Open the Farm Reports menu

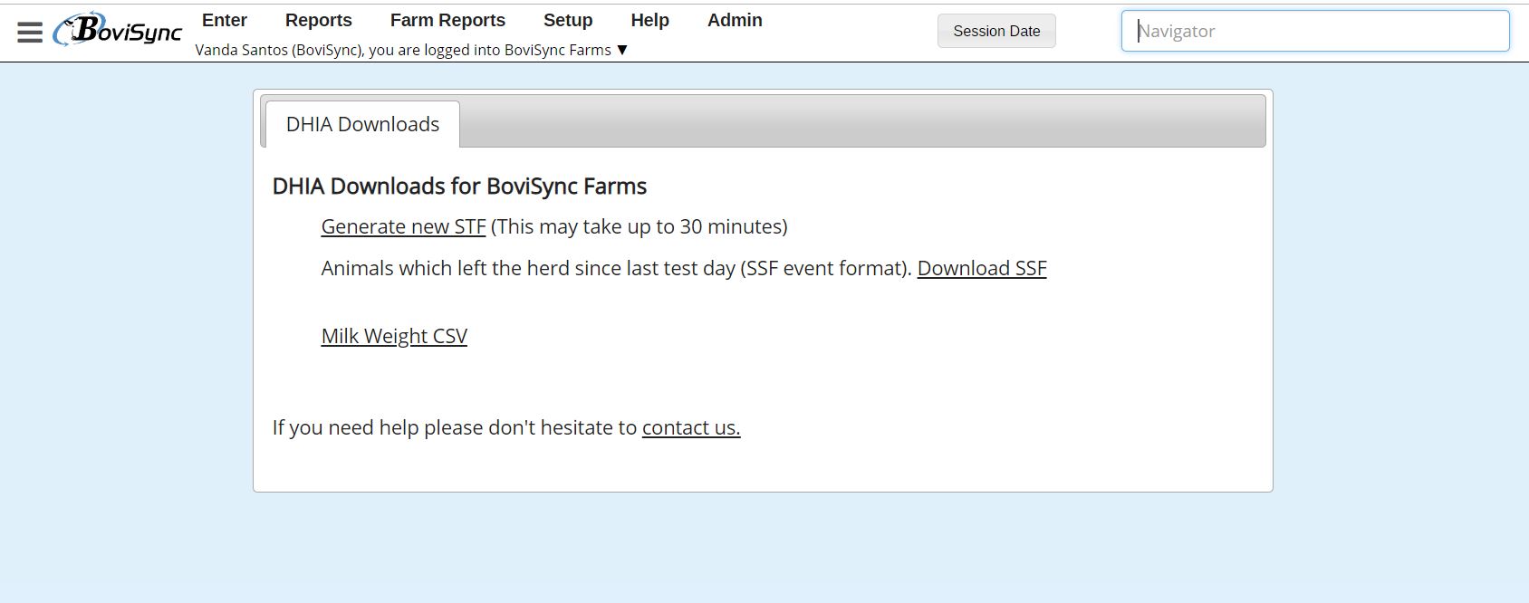(447, 20)
